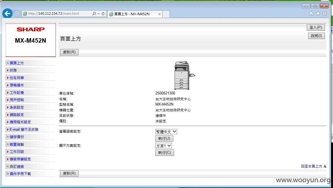Click 執行(C) button for display scheme
This screenshot has width=333, height=188.
coord(164,153)
